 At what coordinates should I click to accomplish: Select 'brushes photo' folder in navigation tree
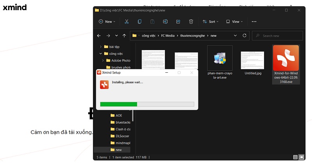point(119,67)
